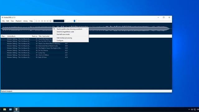This screenshot has height=112, width=199.
Task: Open Configure from the context menu
Action: point(71,40)
